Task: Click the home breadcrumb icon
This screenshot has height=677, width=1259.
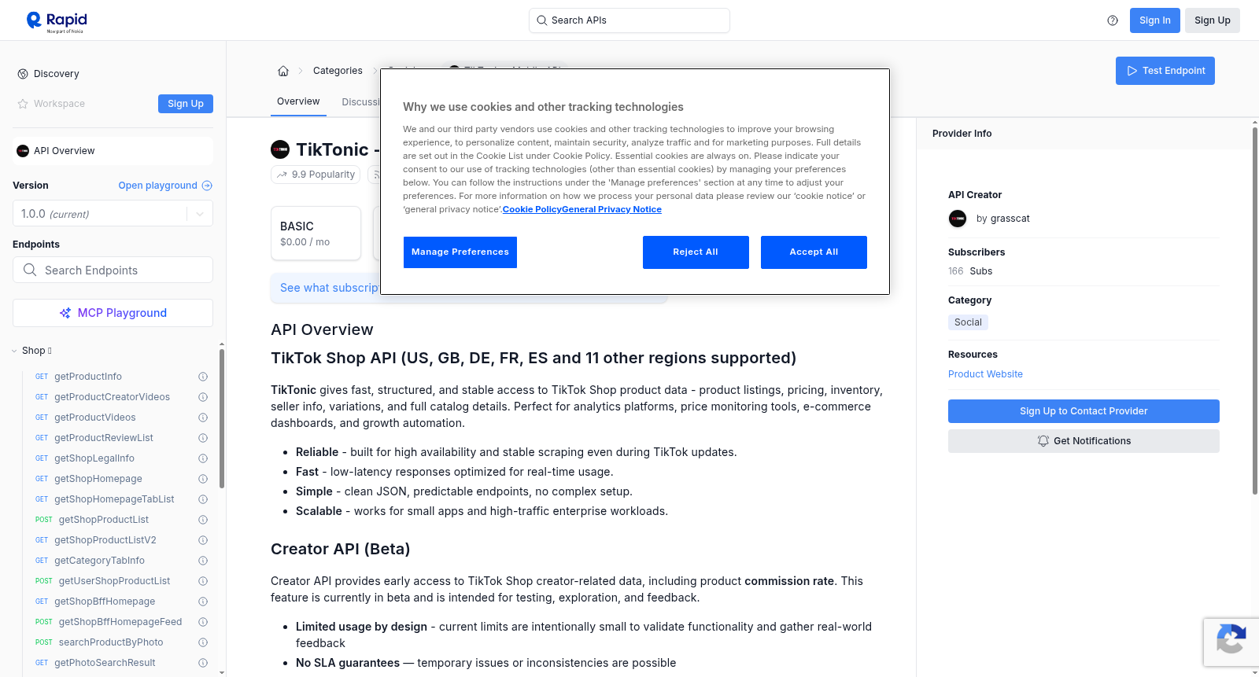Action: point(283,71)
